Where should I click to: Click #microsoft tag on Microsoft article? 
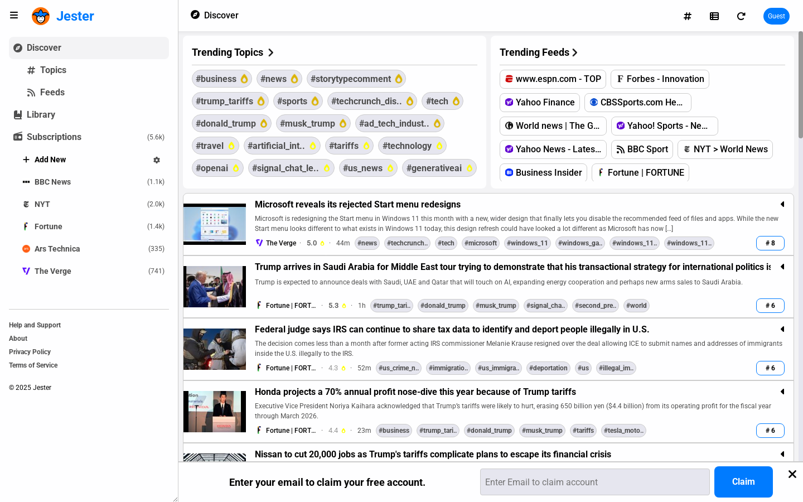point(481,243)
